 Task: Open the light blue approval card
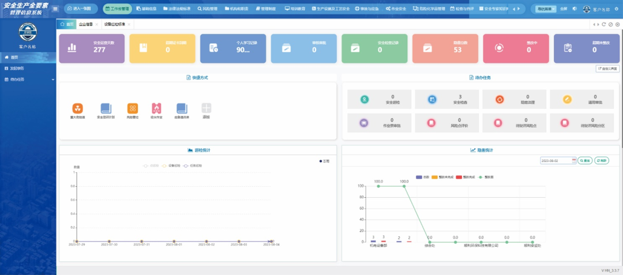click(304, 48)
